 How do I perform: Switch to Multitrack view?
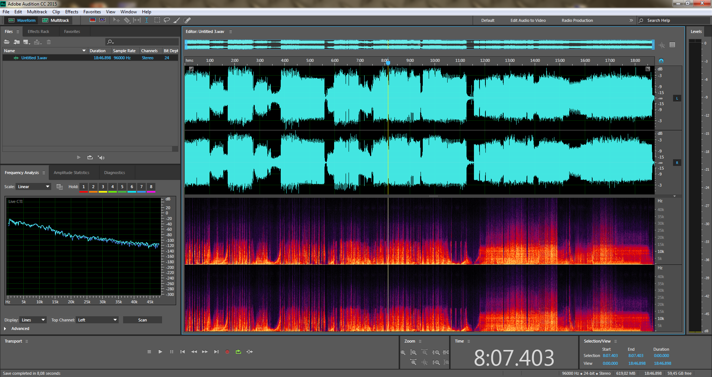coord(56,20)
